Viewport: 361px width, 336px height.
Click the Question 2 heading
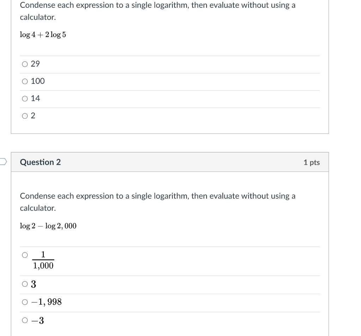tap(40, 162)
